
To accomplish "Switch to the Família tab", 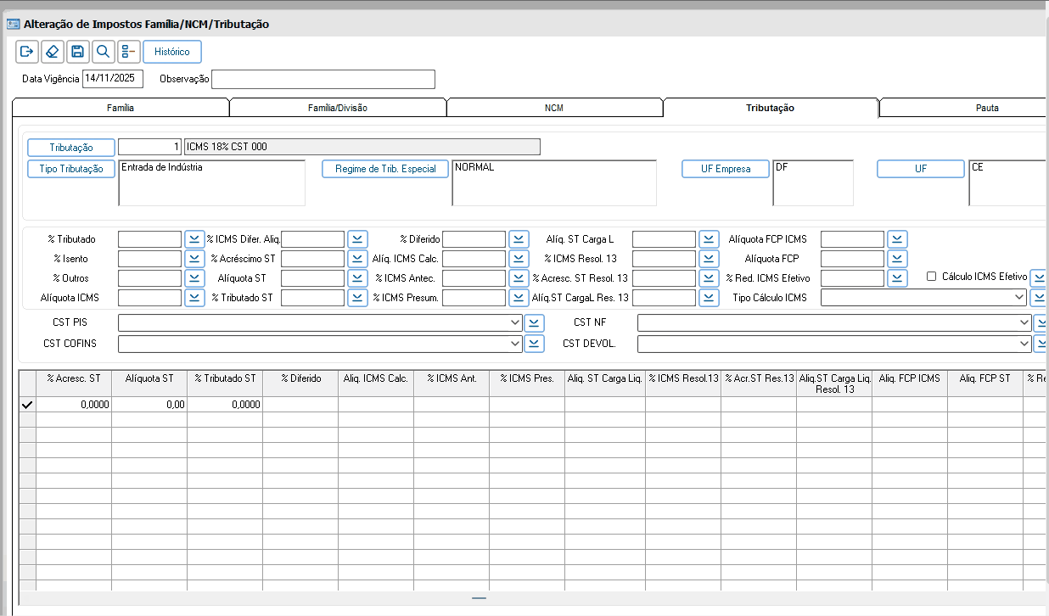I will tap(121, 108).
